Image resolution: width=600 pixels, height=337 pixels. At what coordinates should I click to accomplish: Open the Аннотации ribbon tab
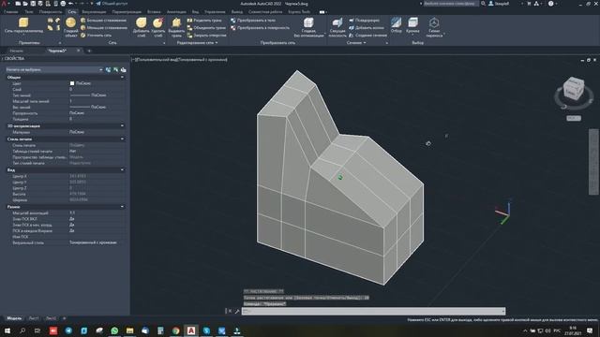point(176,12)
